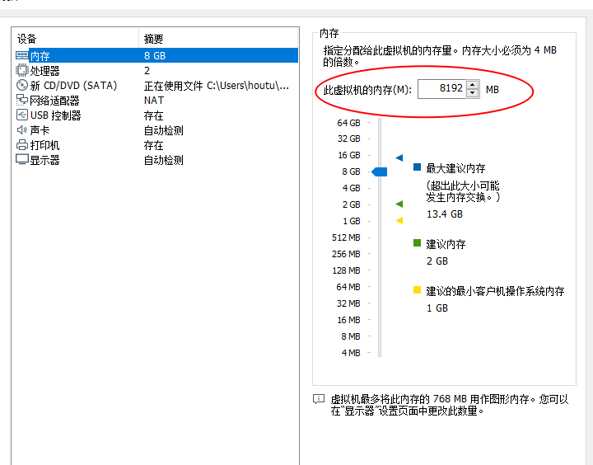Click the 16 GB slider label
Screen dimensions: 593x465
click(x=349, y=155)
